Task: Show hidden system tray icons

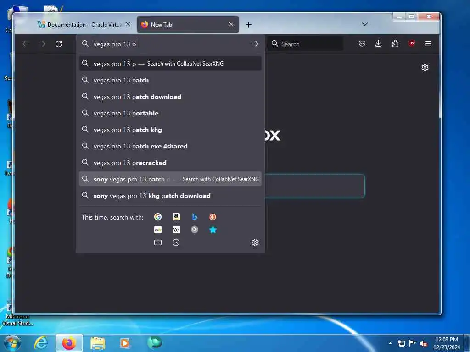Action: [x=390, y=343]
